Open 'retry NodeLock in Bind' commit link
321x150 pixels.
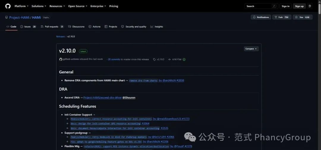click(x=109, y=137)
